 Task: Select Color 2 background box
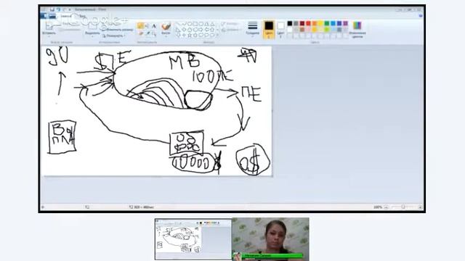[280, 29]
